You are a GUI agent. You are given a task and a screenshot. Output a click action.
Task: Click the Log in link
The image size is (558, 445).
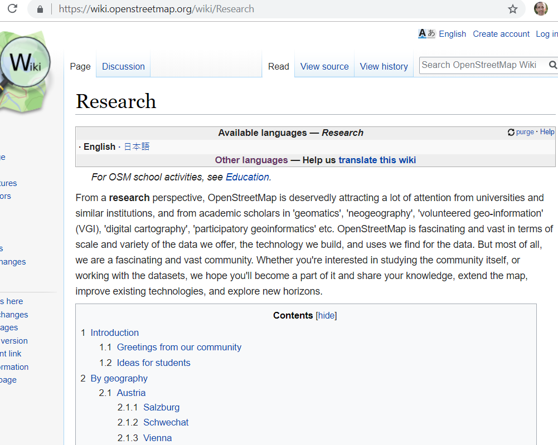547,34
